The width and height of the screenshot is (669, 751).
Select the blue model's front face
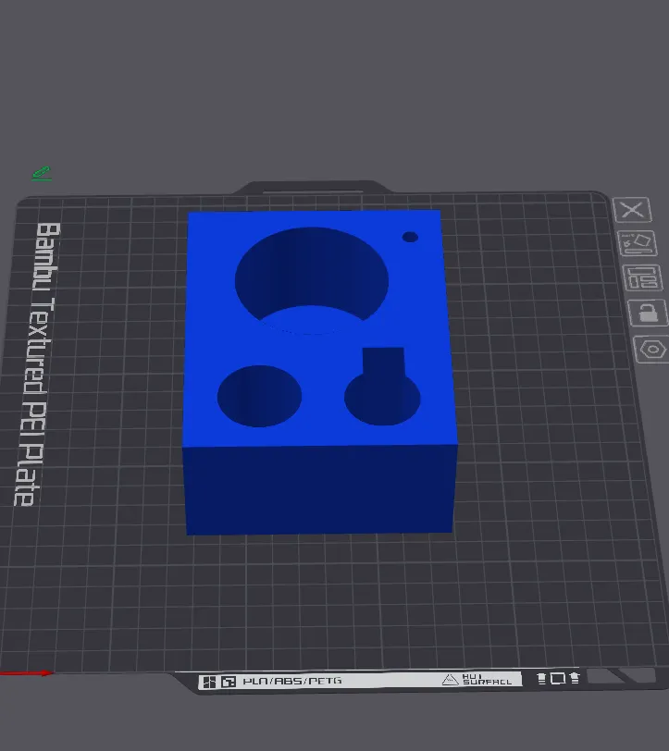319,488
